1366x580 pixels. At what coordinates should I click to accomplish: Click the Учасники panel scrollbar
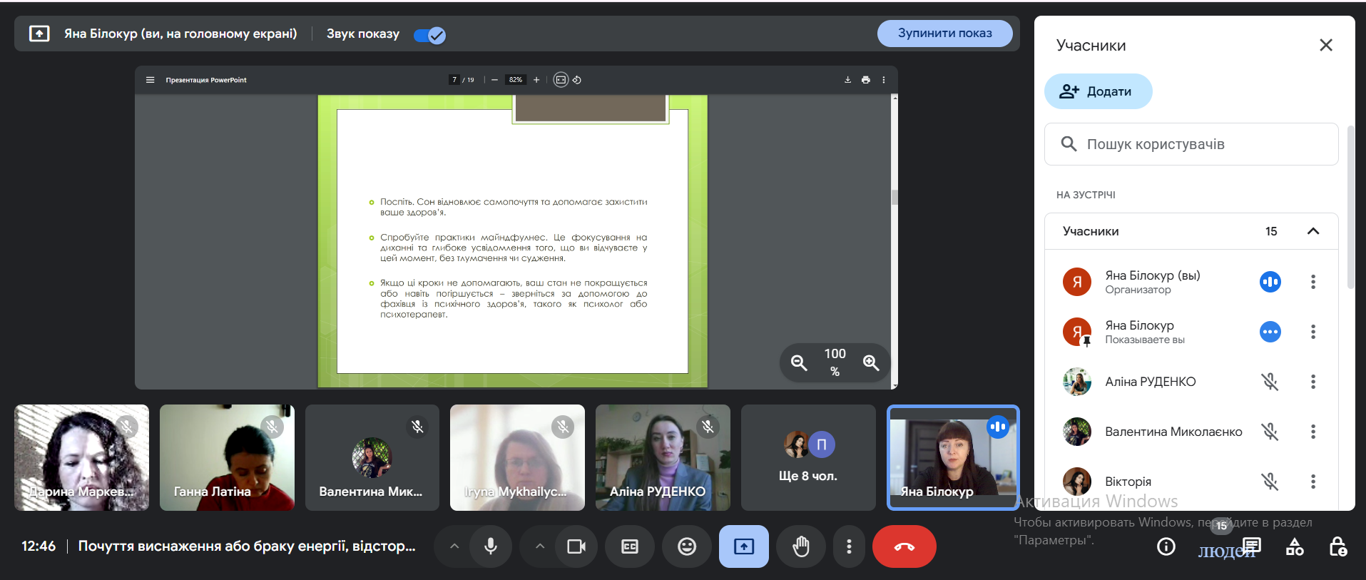[x=1350, y=207]
